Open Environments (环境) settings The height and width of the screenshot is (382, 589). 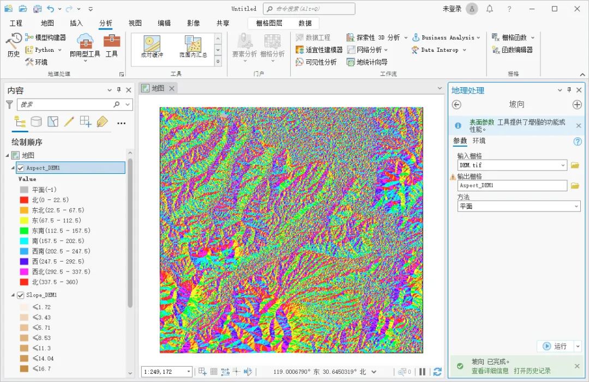point(37,62)
